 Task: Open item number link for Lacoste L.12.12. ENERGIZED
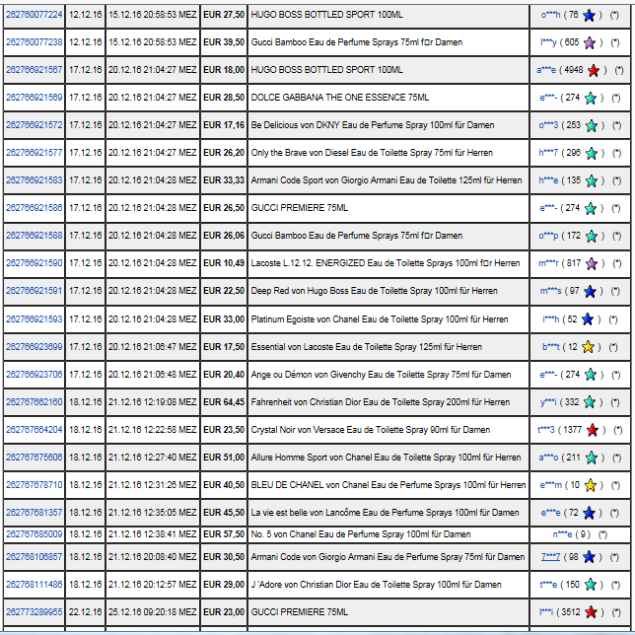coord(35,263)
